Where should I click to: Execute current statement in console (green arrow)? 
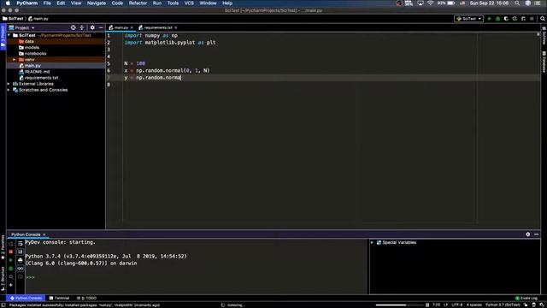11,260
